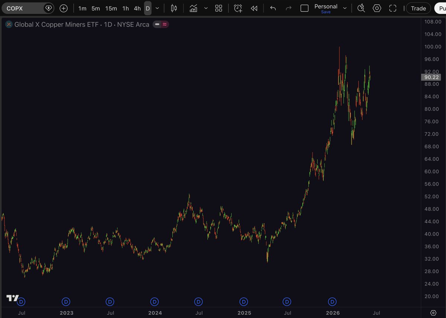Select the 5m timeframe

[x=96, y=8]
